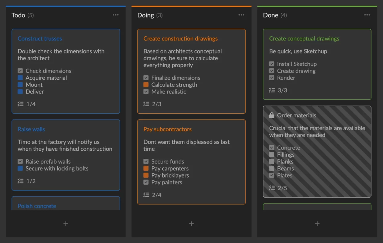Select the Create conceptual drawings card title
This screenshot has width=383, height=243.
[x=304, y=39]
